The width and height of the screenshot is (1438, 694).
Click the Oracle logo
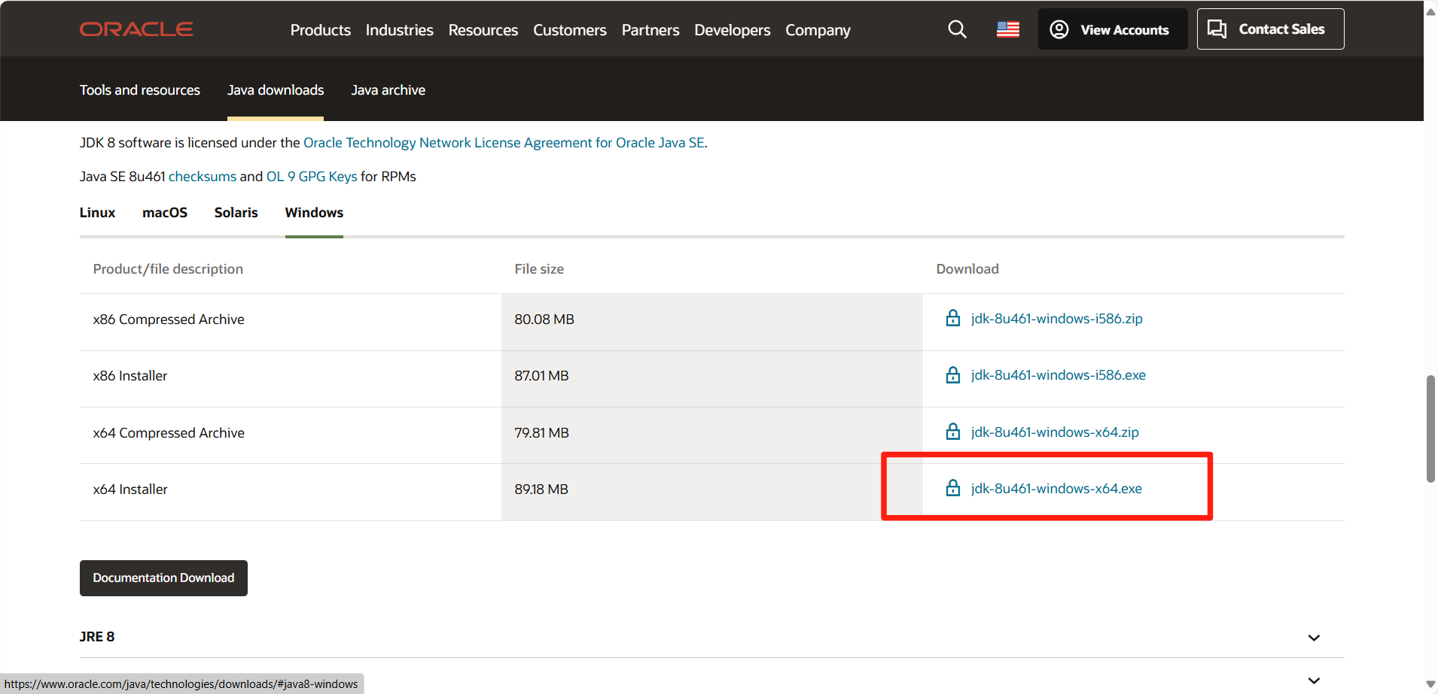(136, 29)
